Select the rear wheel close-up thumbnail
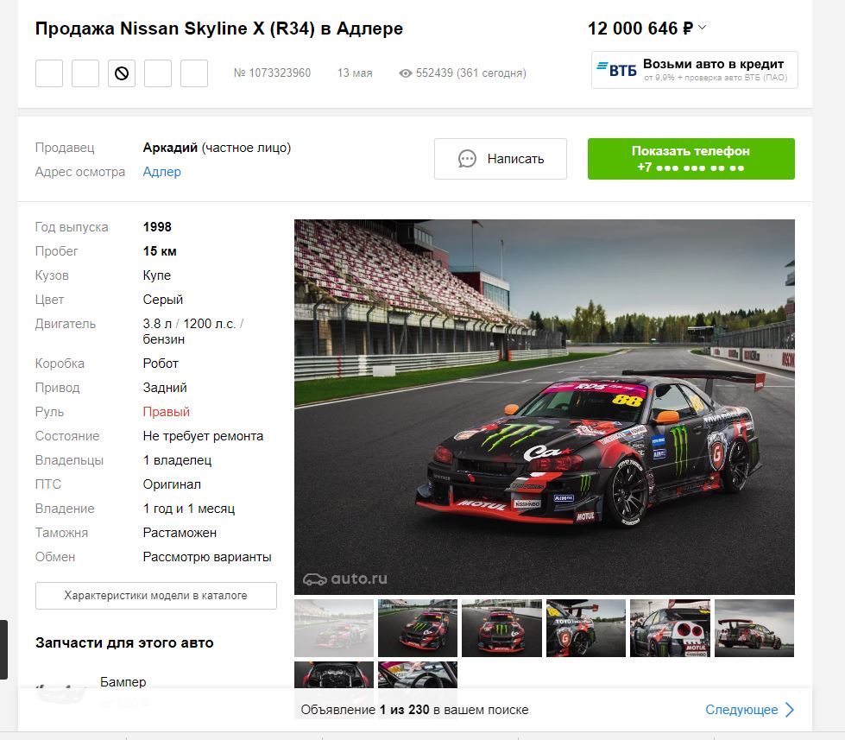 586,628
